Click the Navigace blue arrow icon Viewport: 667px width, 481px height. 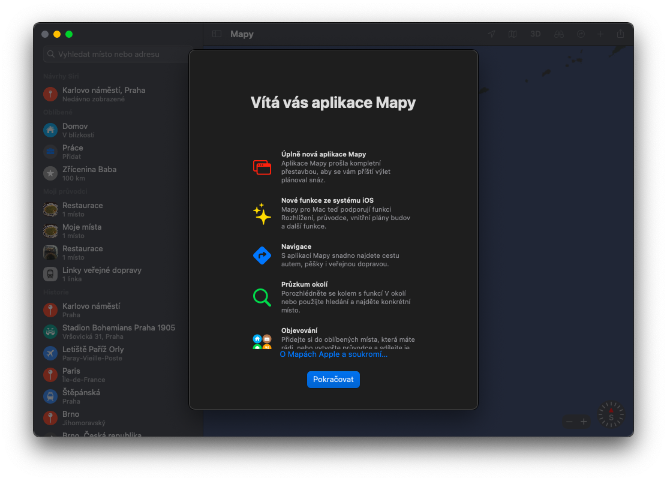click(262, 255)
